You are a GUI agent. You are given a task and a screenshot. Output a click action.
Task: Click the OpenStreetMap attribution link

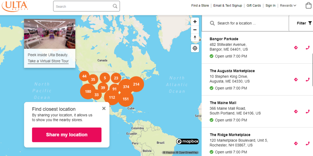187,152
